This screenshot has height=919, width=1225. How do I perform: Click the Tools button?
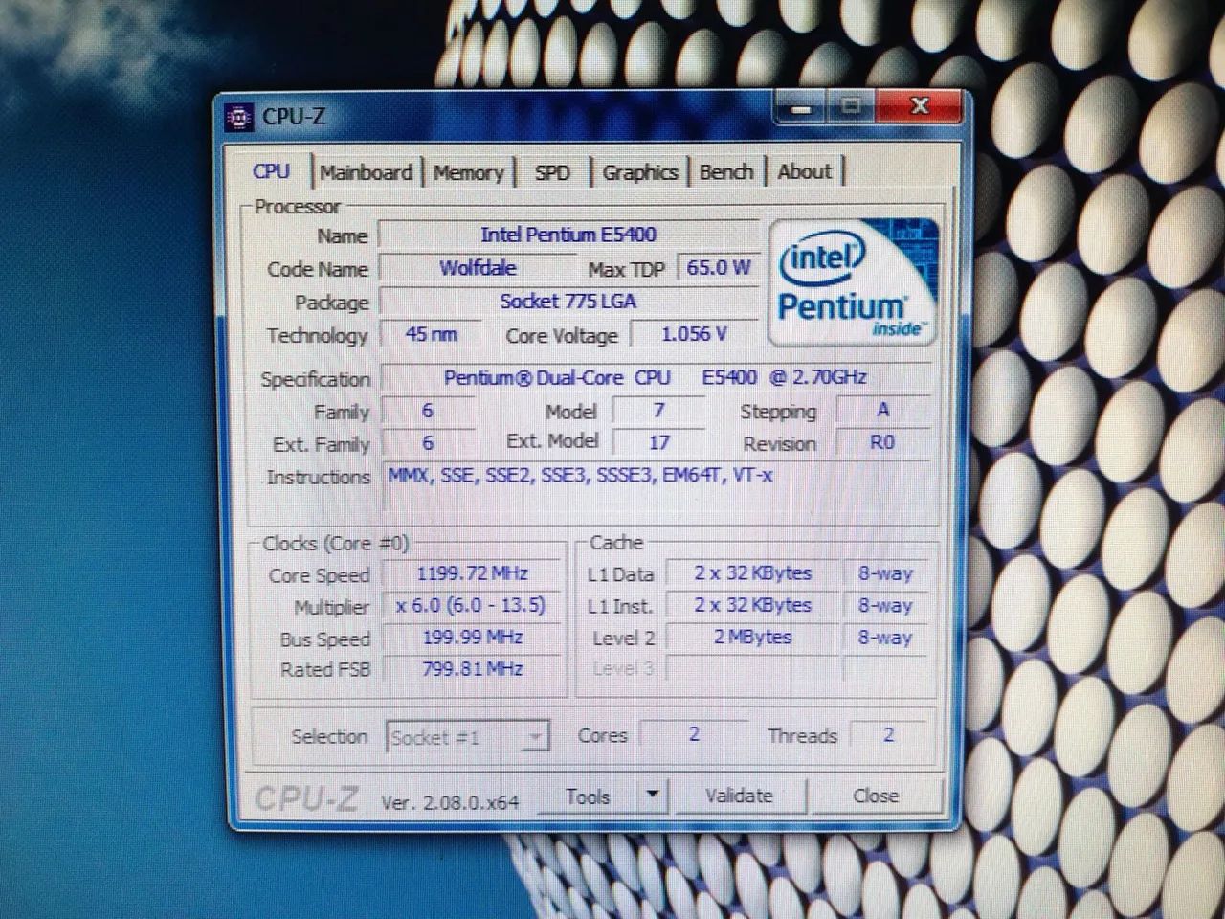tap(588, 796)
